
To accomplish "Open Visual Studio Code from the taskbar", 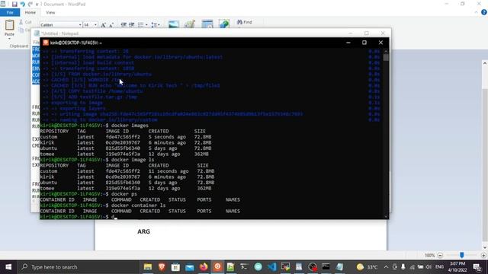I will [x=271, y=267].
